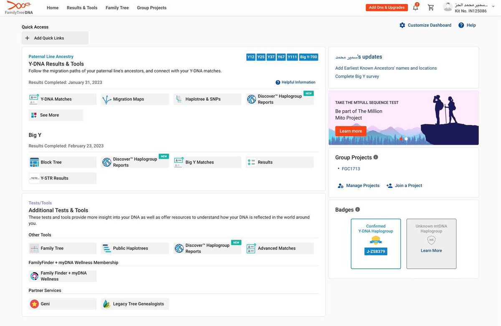
Task: Click the Public Haplotrees icon
Action: [106, 248]
